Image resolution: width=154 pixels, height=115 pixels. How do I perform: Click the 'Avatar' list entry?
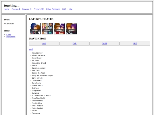[34, 66]
